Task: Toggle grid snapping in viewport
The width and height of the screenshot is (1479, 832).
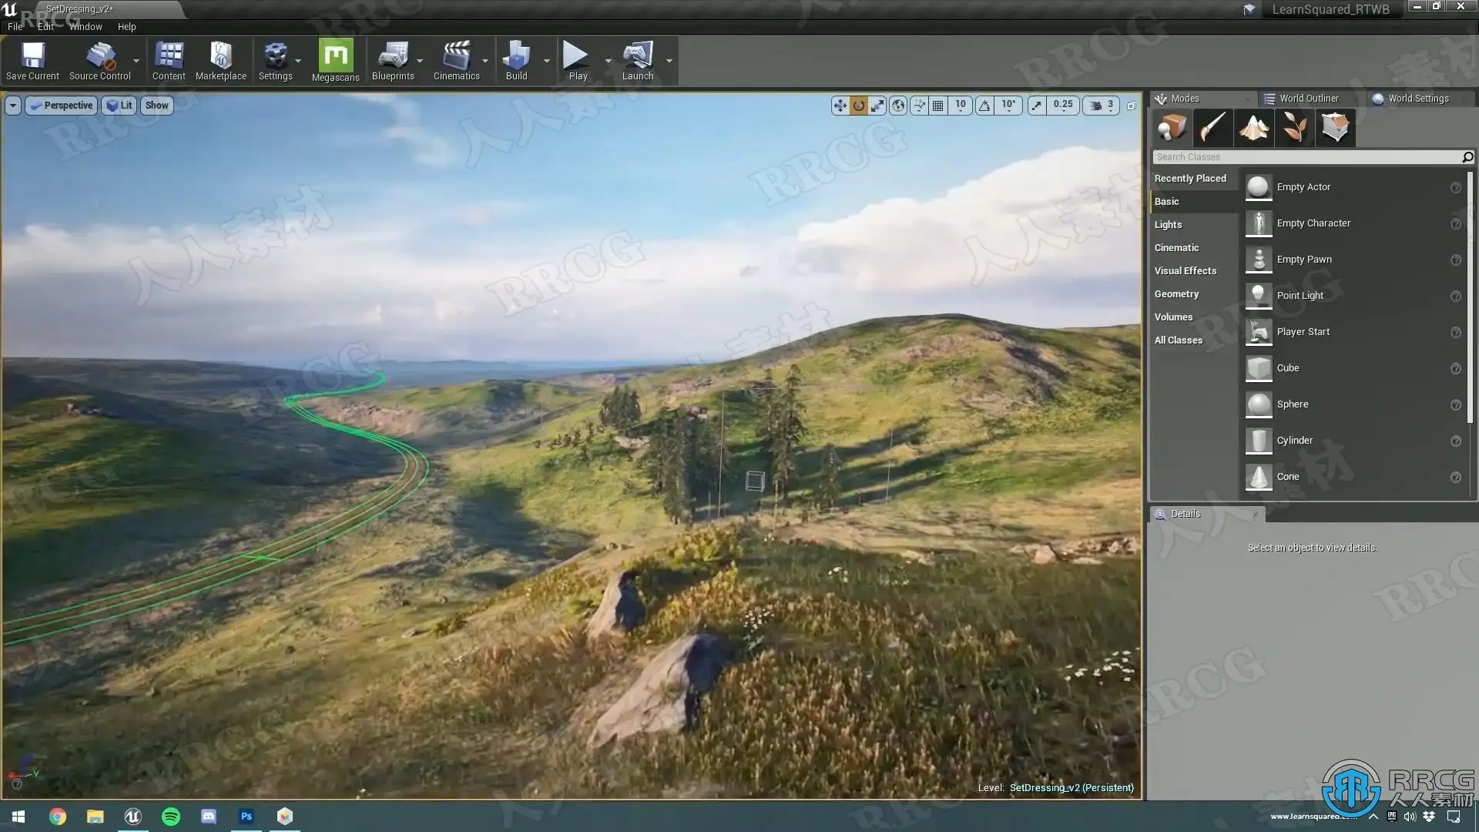Action: click(x=937, y=106)
